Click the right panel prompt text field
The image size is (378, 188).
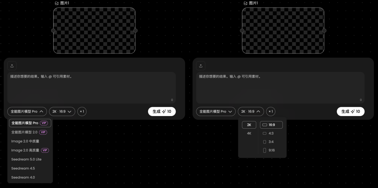[x=280, y=88]
